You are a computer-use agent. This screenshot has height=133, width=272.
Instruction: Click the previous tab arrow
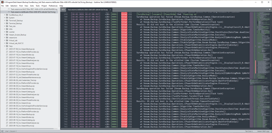[x=62, y=9]
